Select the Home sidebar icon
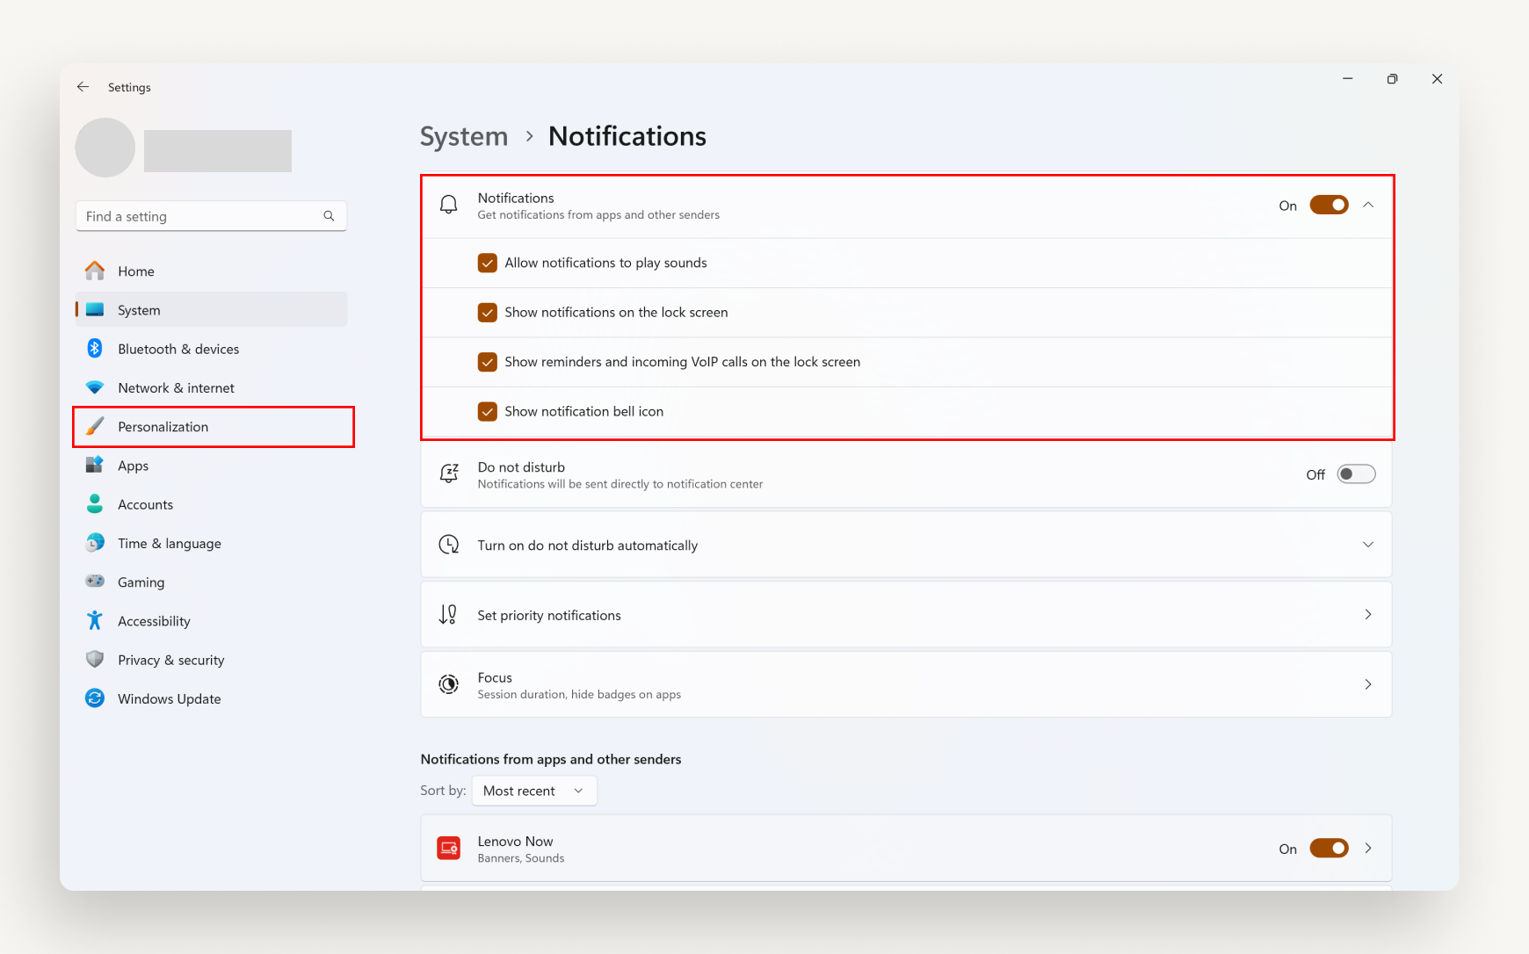1529x954 pixels. (94, 271)
